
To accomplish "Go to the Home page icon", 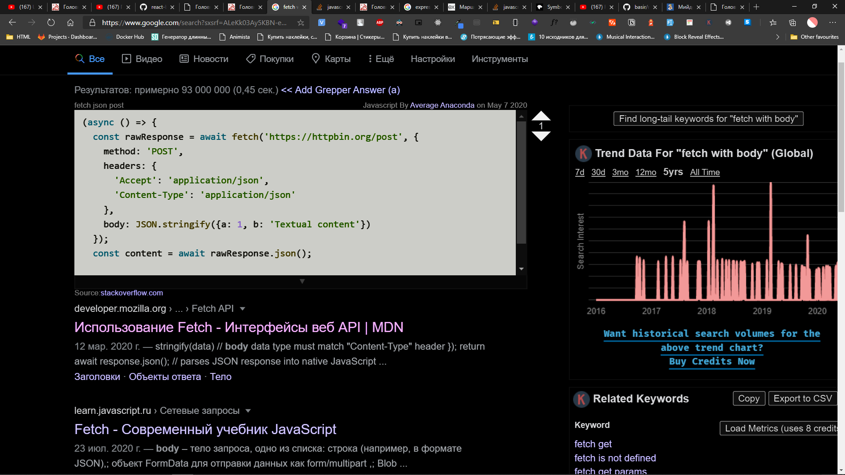I will point(70,22).
